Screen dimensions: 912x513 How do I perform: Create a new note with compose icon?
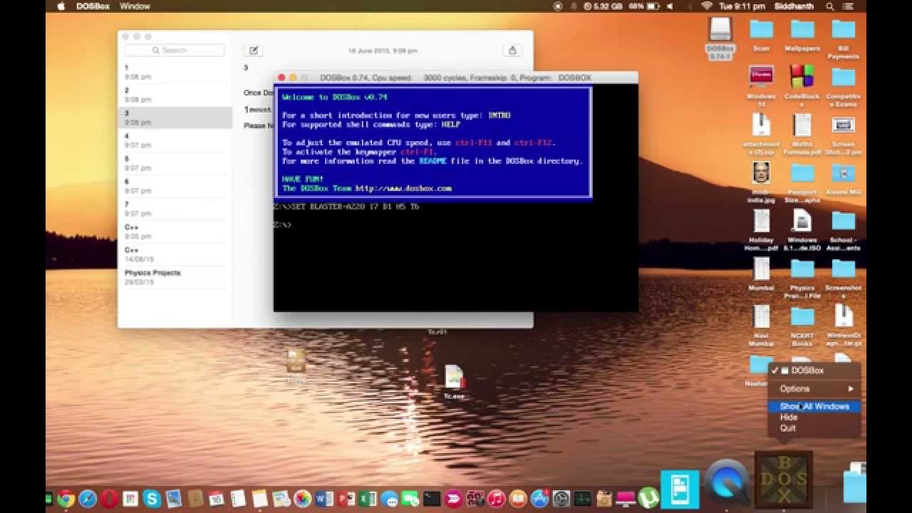coord(253,50)
